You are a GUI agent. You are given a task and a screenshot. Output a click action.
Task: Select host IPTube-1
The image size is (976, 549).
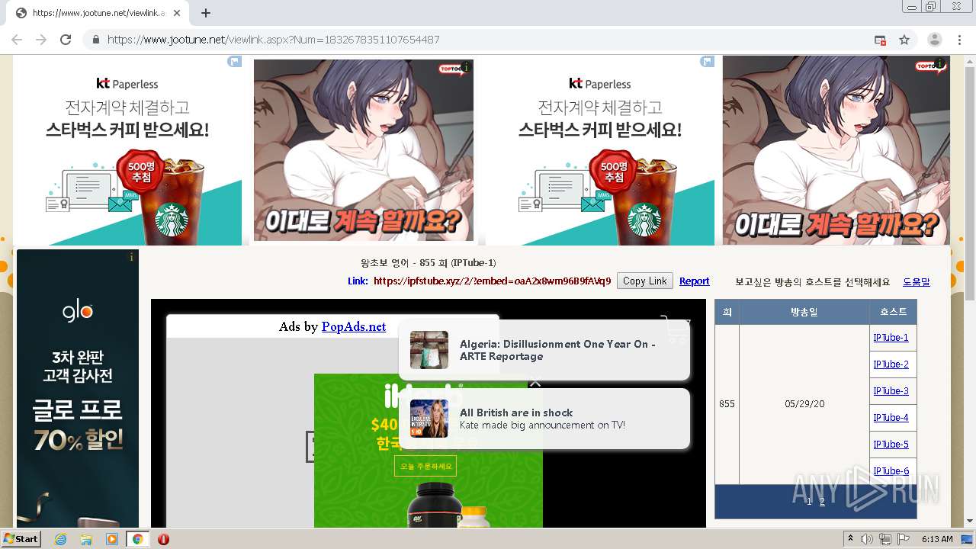coord(891,338)
